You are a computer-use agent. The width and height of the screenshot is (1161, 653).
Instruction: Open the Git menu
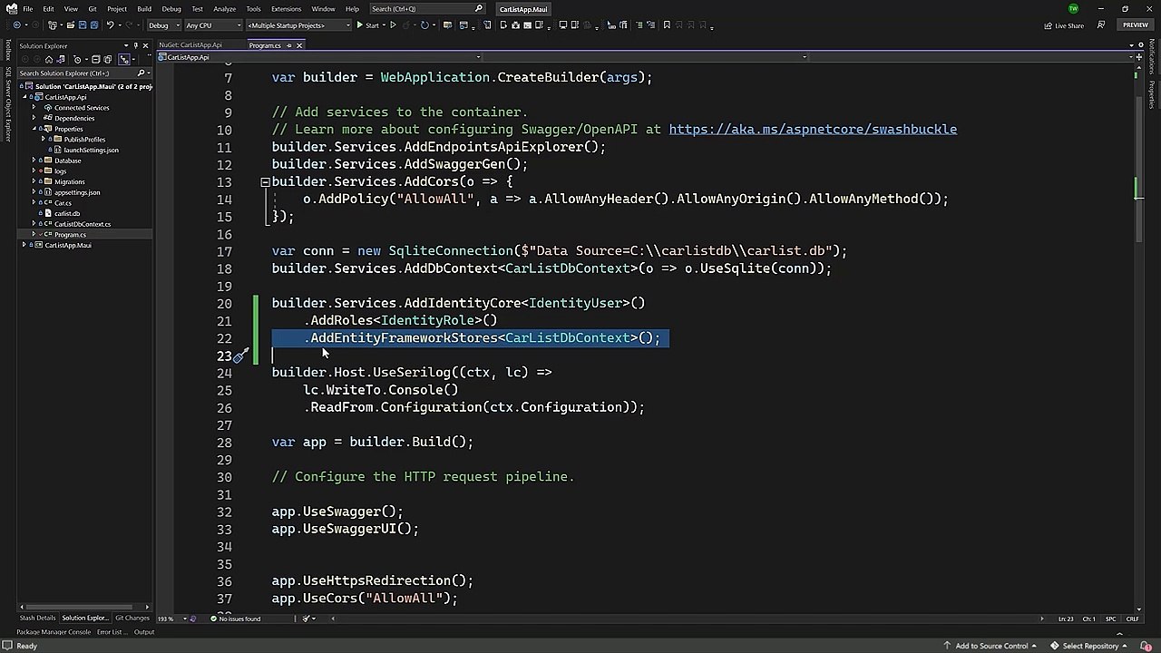93,9
